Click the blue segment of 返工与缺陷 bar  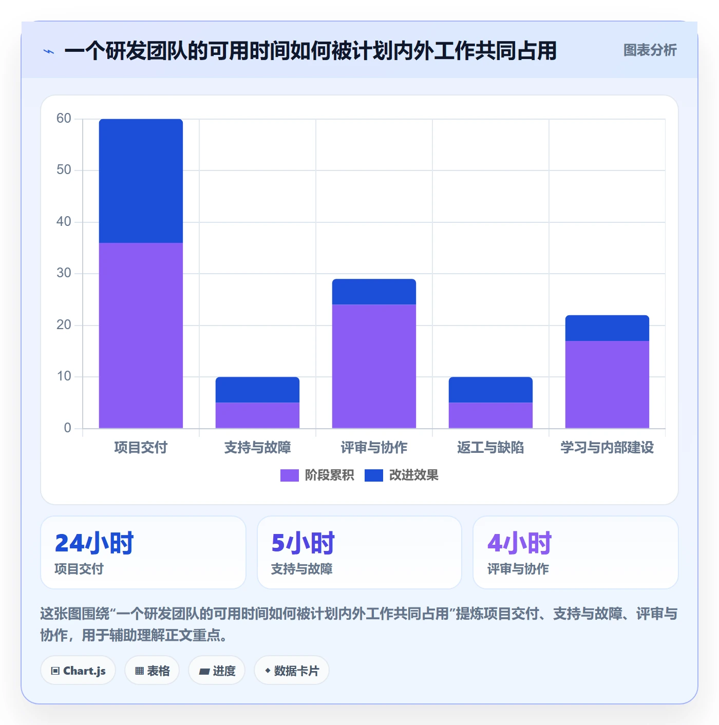click(490, 390)
